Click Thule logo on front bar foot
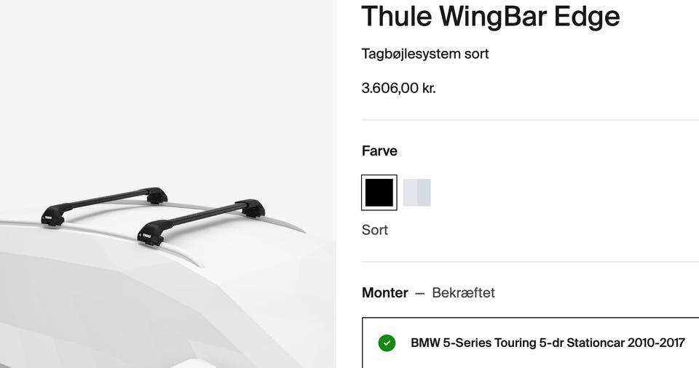Viewport: 699px width, 368px height. click(x=146, y=236)
